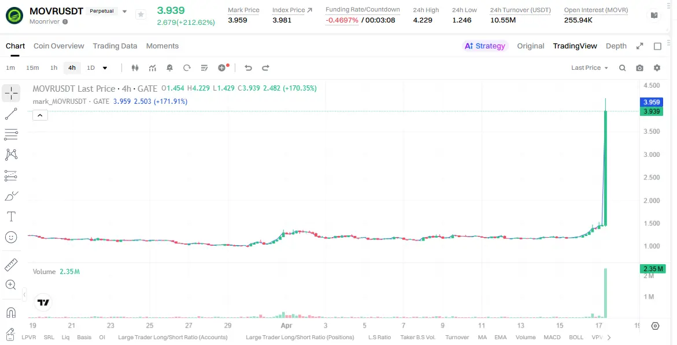Click the Moonriver coin logo
Viewport: 677px width, 345px height.
14,16
